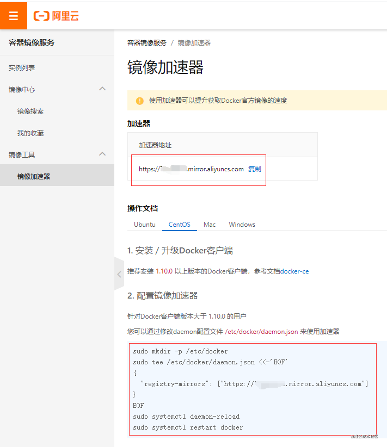
Task: Click the 加速器 section heading
Action: (x=139, y=124)
